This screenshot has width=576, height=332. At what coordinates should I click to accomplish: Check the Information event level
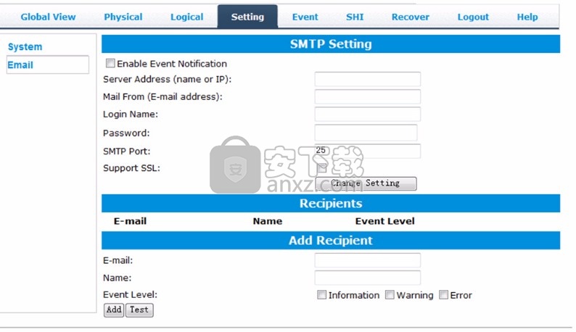321,294
